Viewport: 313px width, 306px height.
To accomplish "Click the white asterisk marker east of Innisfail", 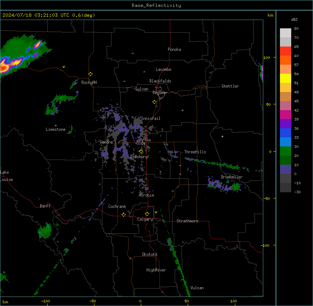I will 182,110.
